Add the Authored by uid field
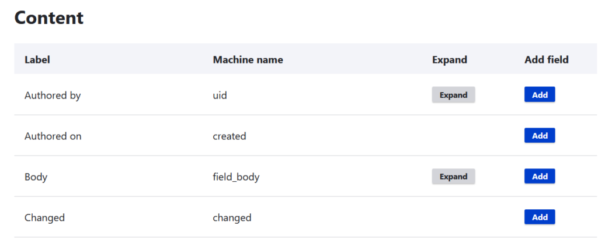The width and height of the screenshot is (598, 243). click(540, 95)
